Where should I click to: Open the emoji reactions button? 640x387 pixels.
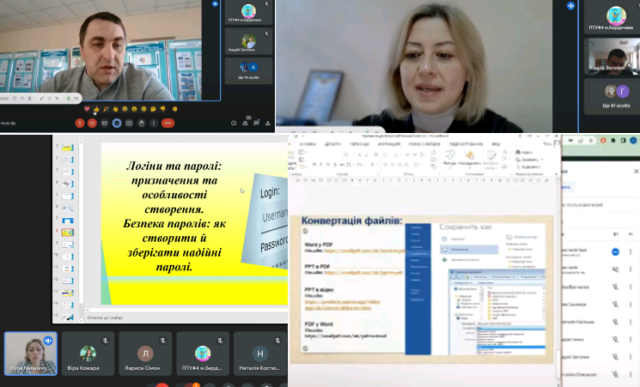pyautogui.click(x=117, y=123)
